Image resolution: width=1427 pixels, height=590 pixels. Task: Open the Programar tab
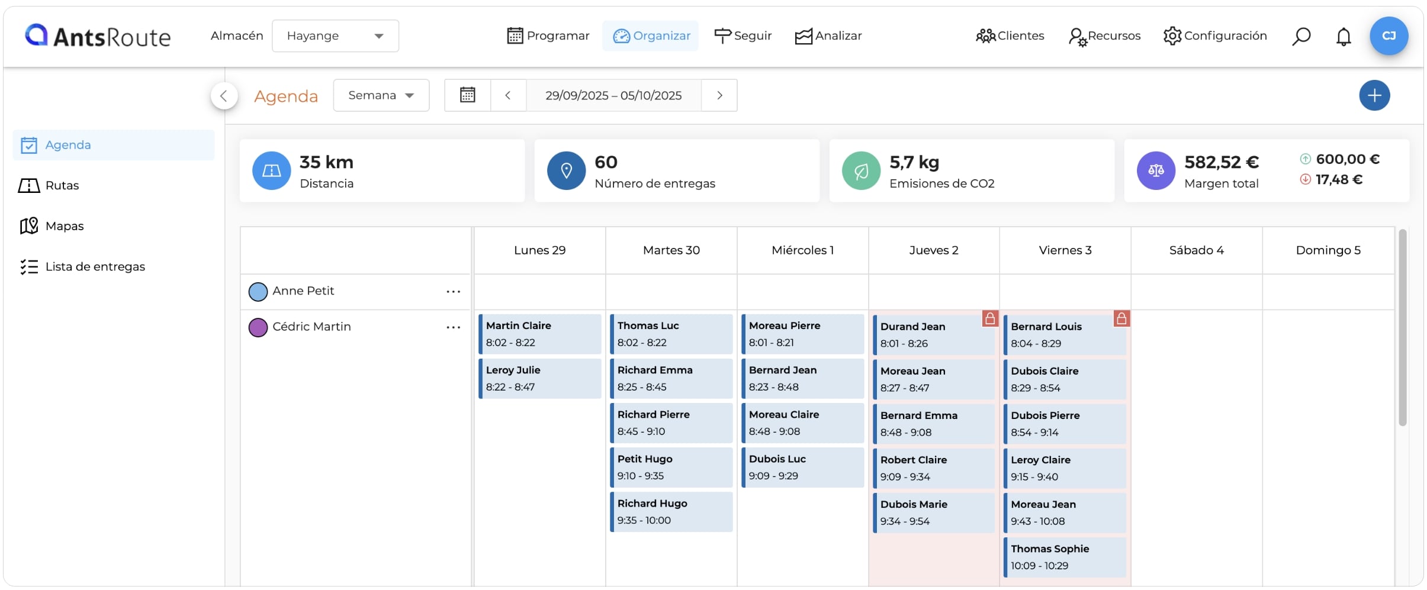tap(548, 36)
